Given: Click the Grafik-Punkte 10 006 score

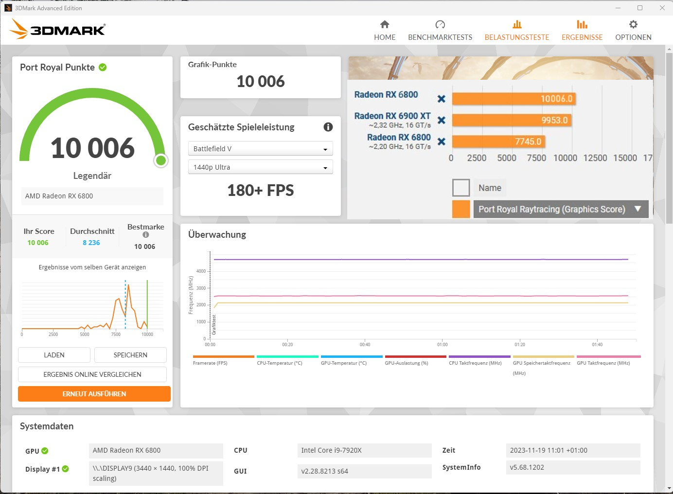Looking at the screenshot, I should 261,81.
